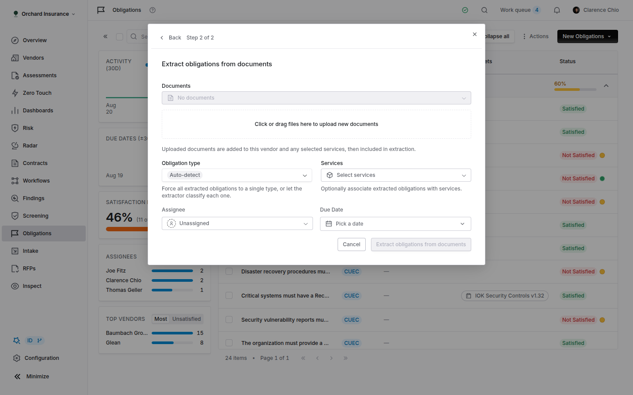Open Contracts in the sidebar
Image resolution: width=633 pixels, height=395 pixels.
click(x=44, y=163)
